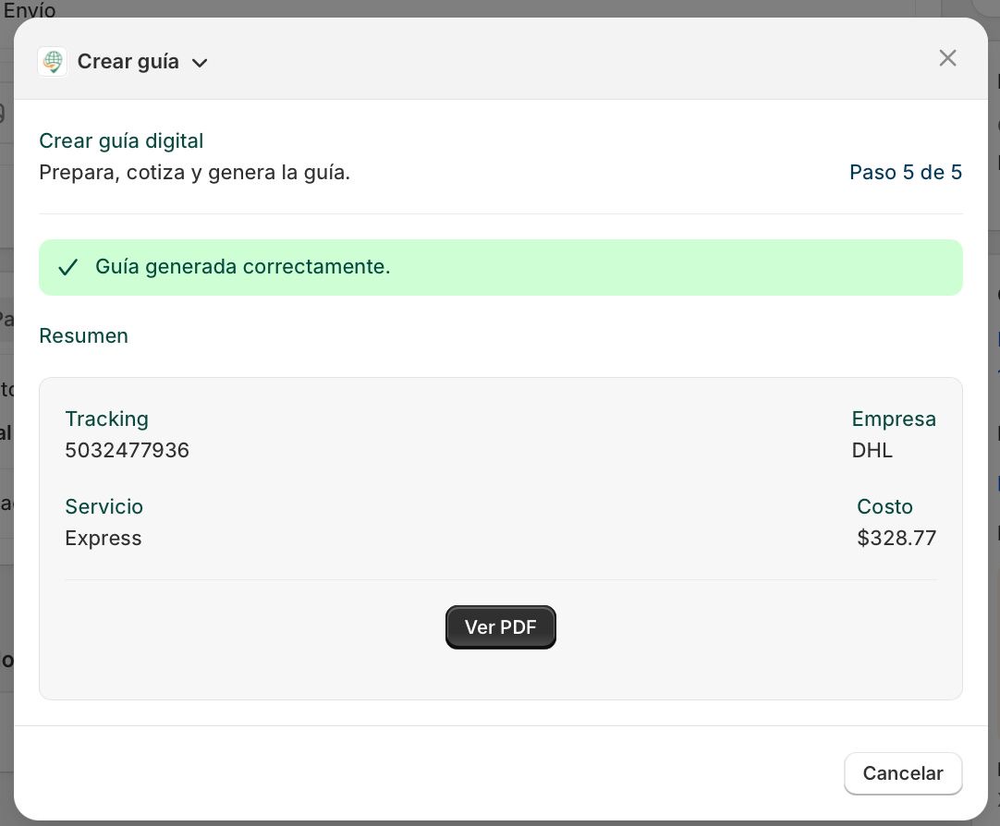1000x826 pixels.
Task: Open the label with Ver PDF button
Action: coord(501,627)
